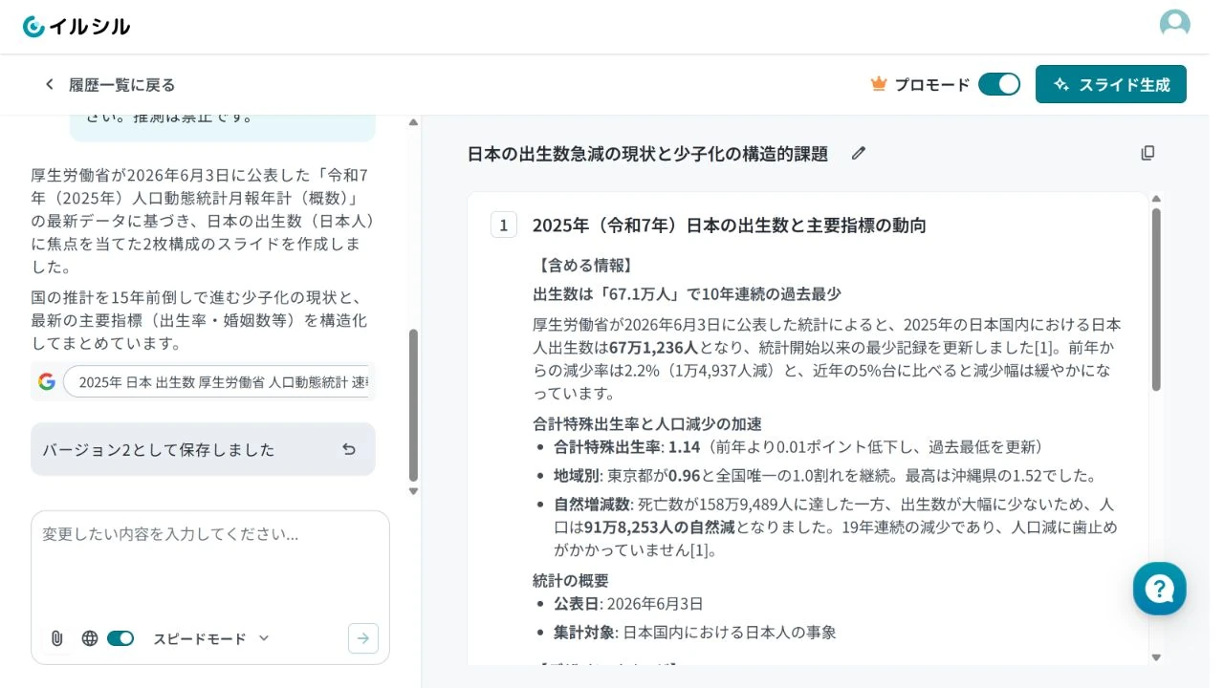Open the help chat bubble button
The width and height of the screenshot is (1224, 688).
pos(1159,589)
